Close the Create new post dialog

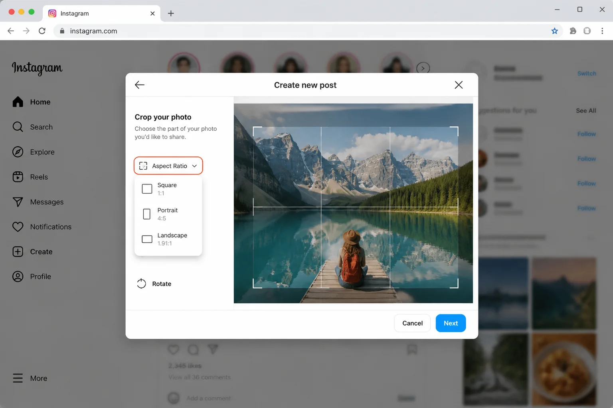coord(459,85)
